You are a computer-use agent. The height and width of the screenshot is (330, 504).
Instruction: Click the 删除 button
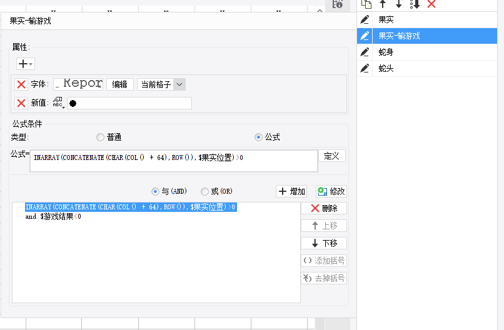pyautogui.click(x=324, y=208)
